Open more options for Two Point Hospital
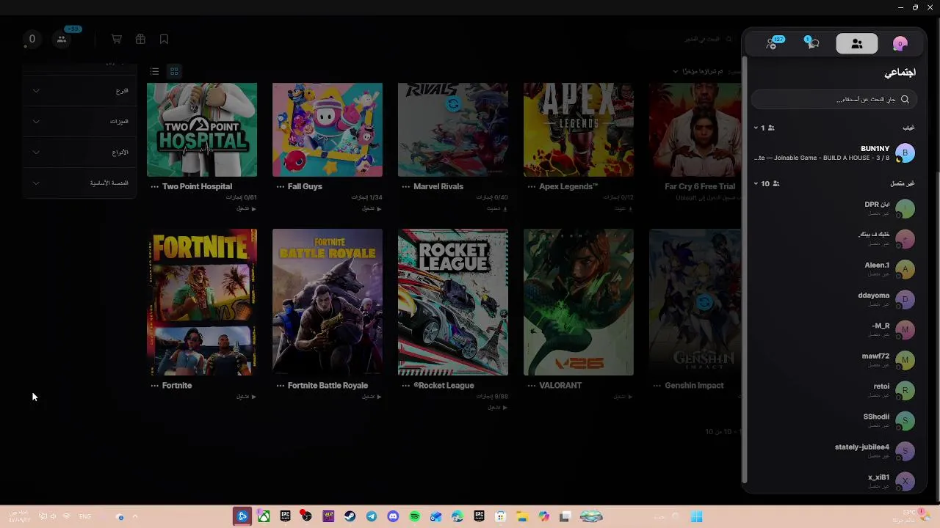Screen dimensions: 940x528 click(154, 187)
